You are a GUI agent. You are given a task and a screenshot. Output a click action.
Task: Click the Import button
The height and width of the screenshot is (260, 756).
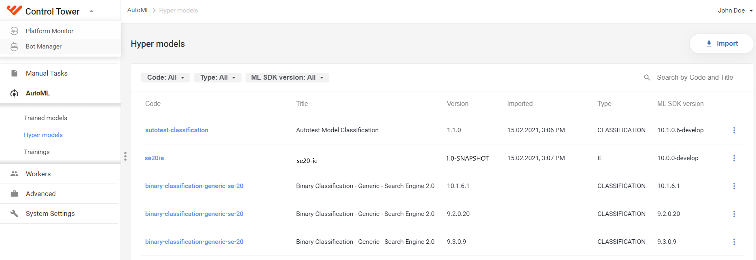722,44
